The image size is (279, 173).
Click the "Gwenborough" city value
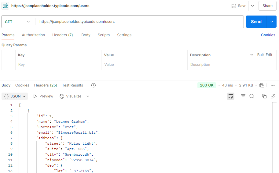click(77, 154)
